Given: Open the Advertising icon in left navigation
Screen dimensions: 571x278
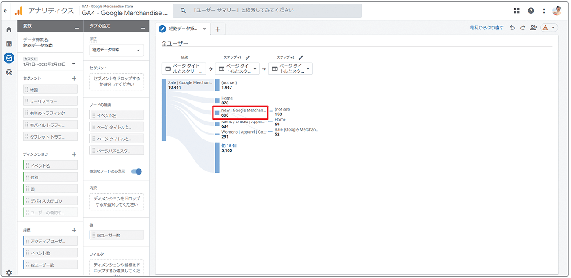Looking at the screenshot, I should (9, 72).
